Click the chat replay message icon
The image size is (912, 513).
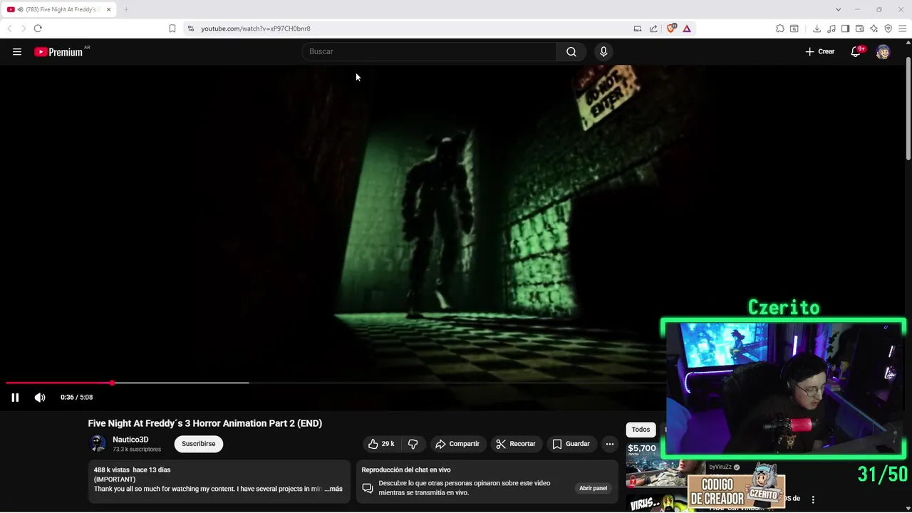(368, 488)
